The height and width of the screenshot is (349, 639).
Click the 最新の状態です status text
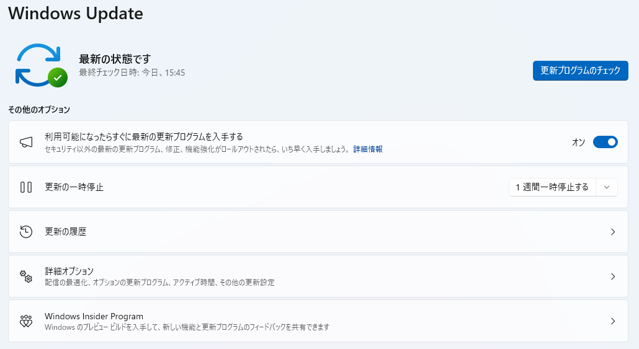pos(115,59)
